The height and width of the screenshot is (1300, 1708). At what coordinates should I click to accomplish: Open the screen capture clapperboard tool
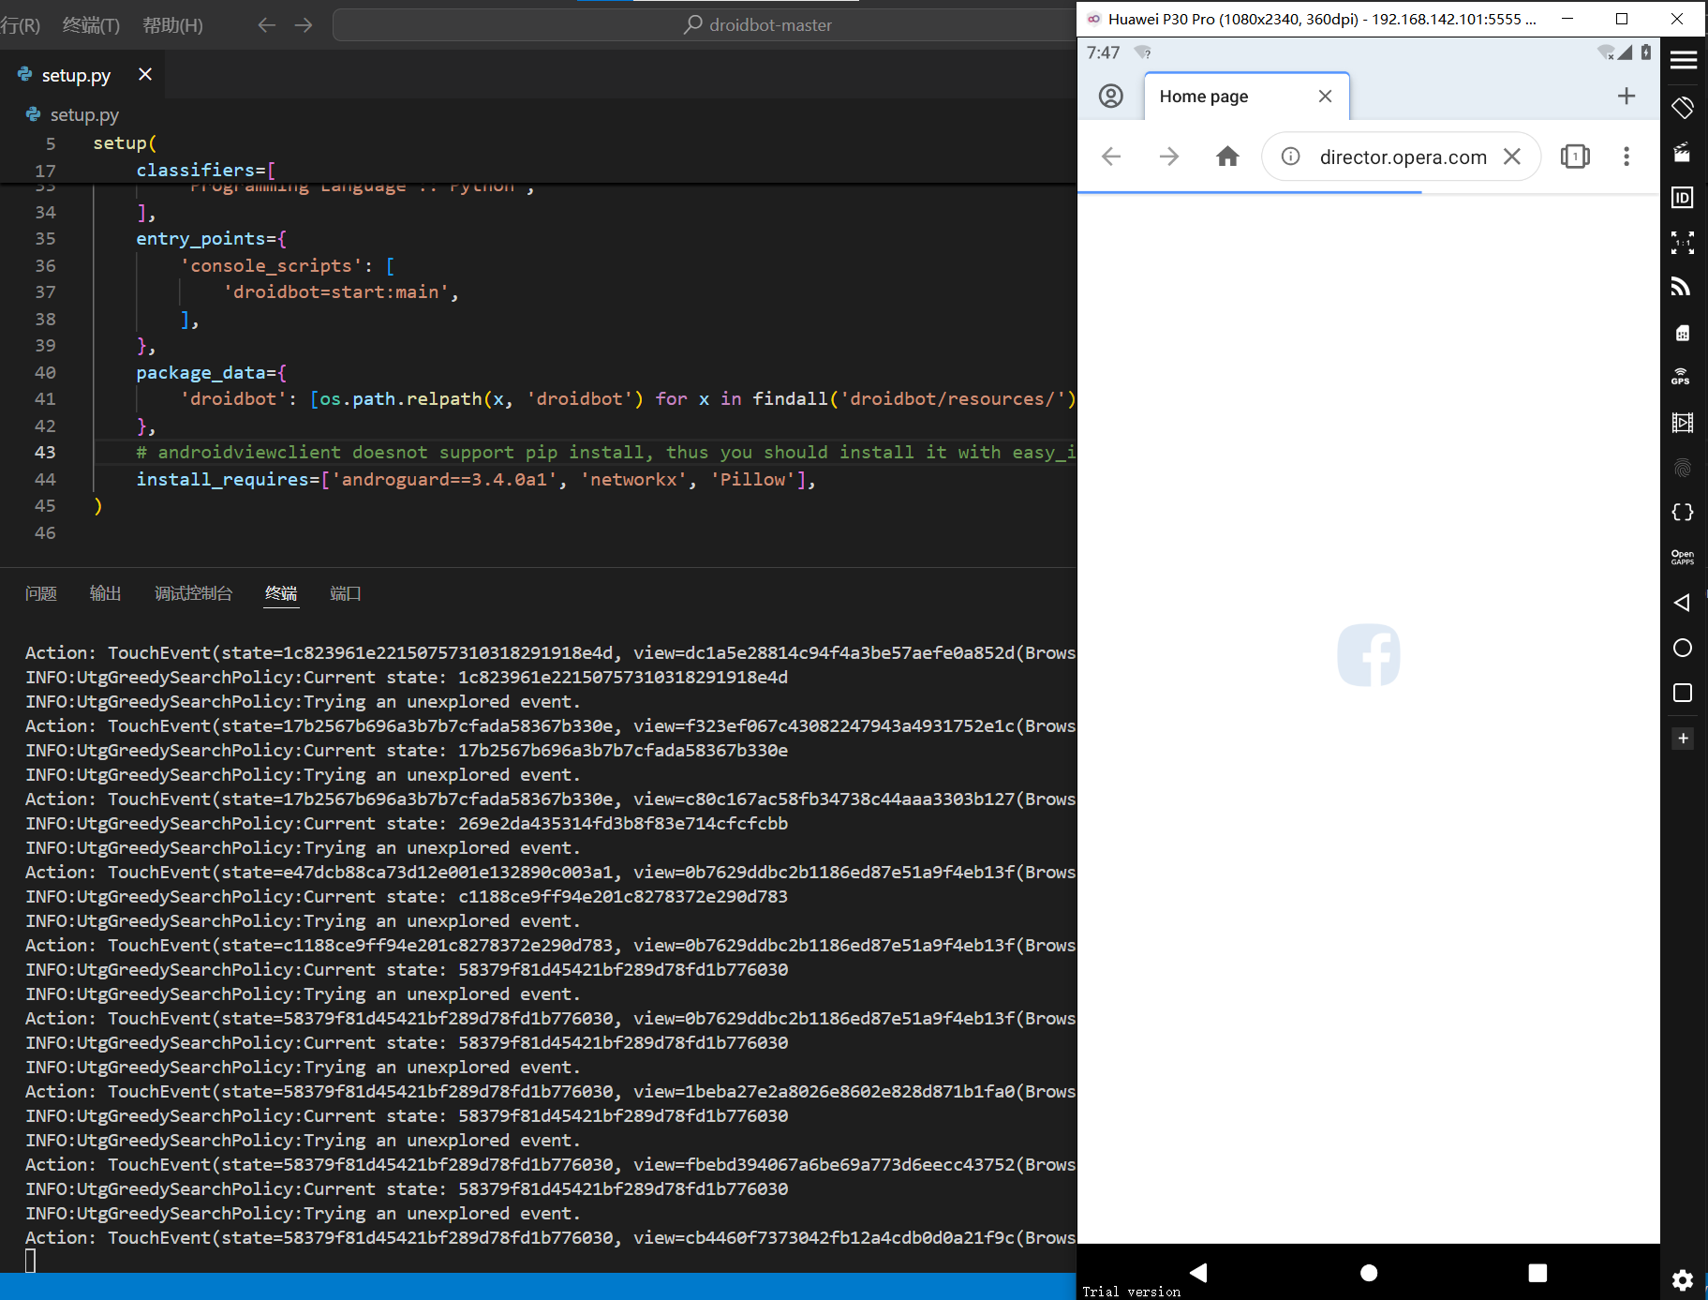1682,153
